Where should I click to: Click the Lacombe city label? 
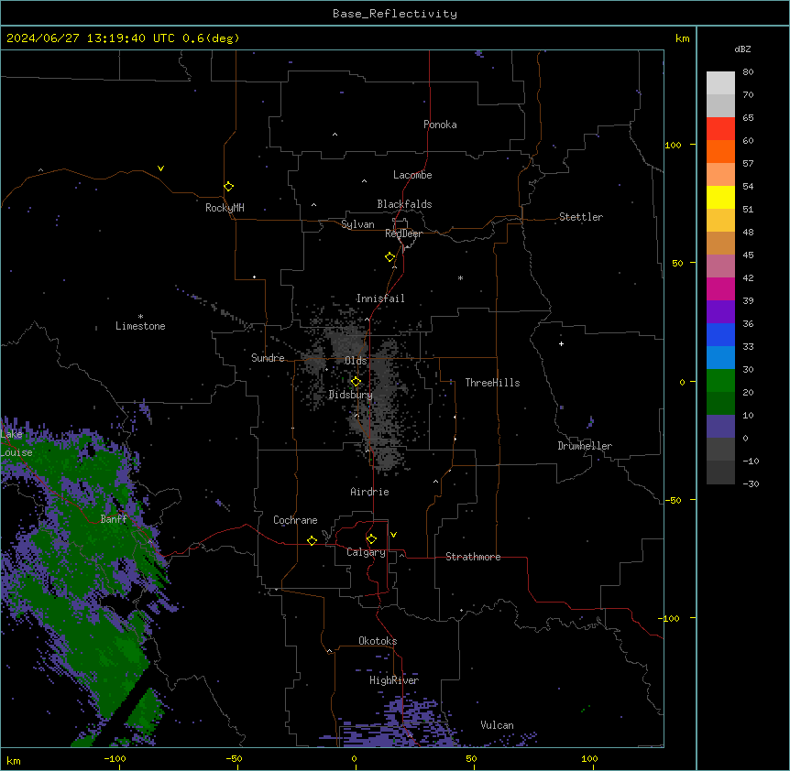412,175
